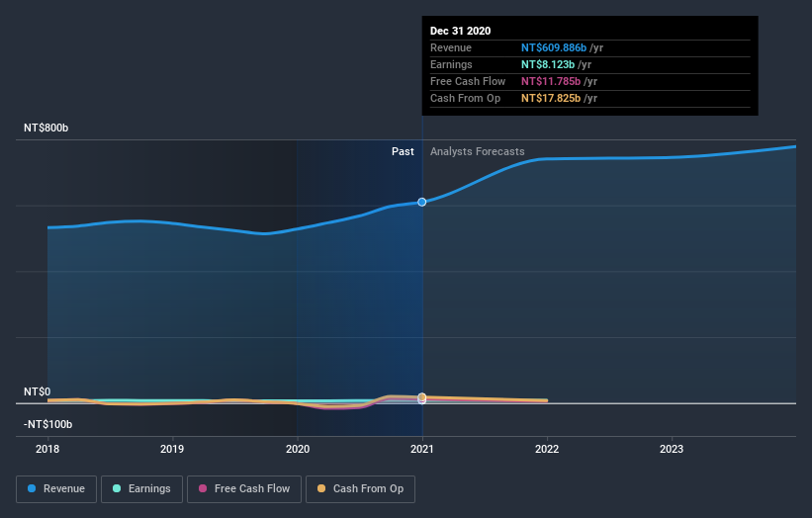Click the 2019 x-axis label
Viewport: 812px width, 518px height.
172,449
